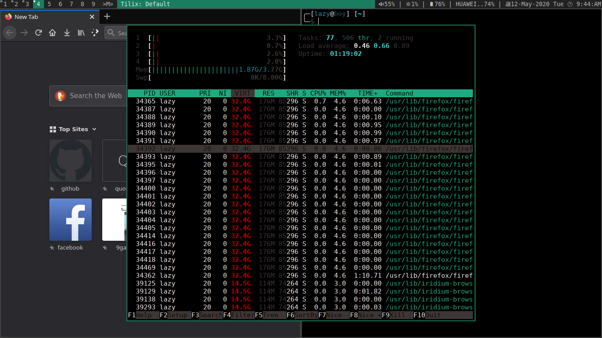Switch to workspace 3
Image resolution: width=602 pixels, height=338 pixels.
pyautogui.click(x=27, y=4)
